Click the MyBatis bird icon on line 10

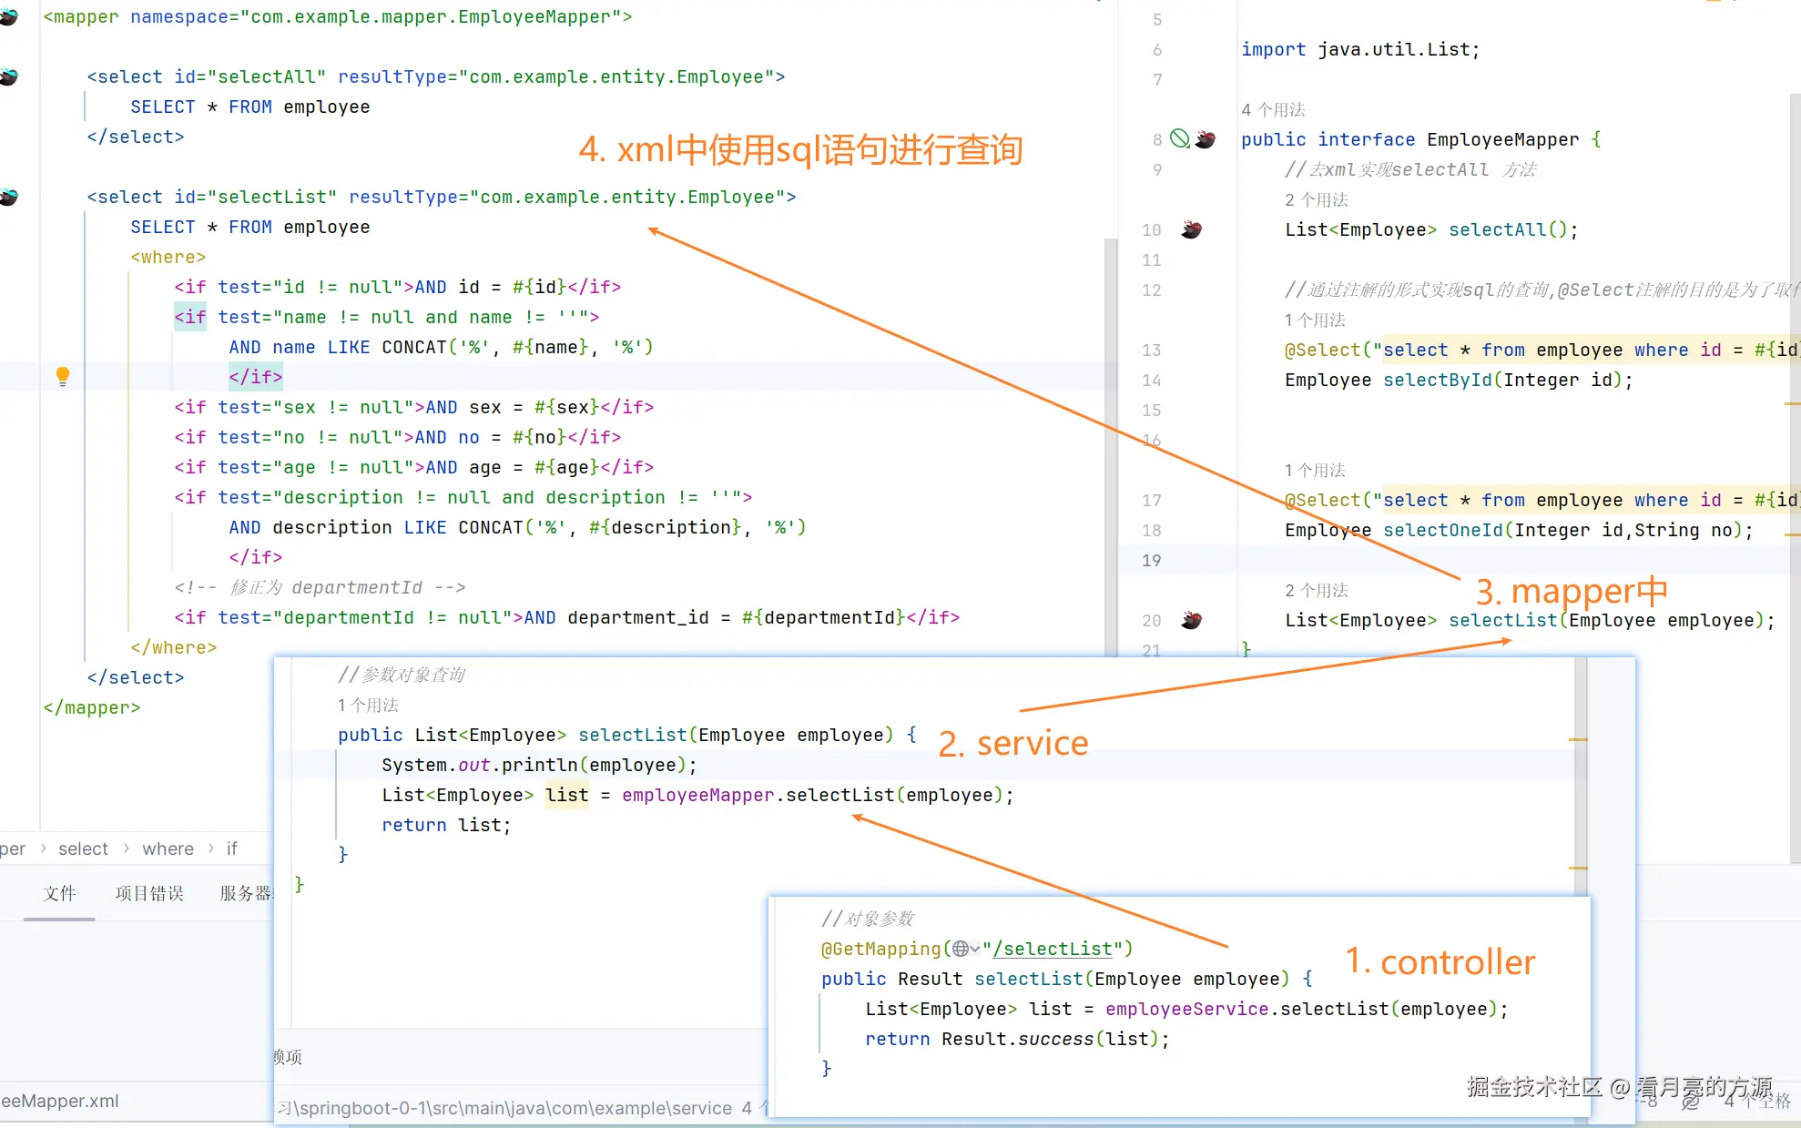1192,229
